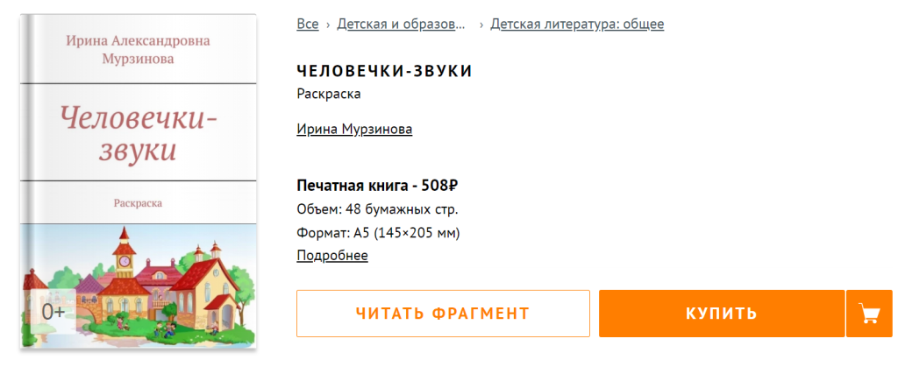898x367 pixels.
Task: Click the orange КУПИТЬ button
Action: [x=722, y=314]
